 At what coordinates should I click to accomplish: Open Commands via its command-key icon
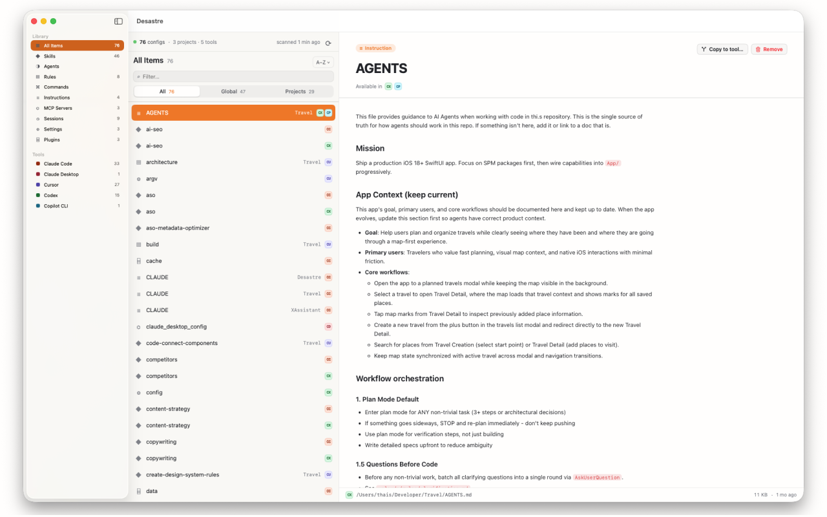(x=37, y=87)
